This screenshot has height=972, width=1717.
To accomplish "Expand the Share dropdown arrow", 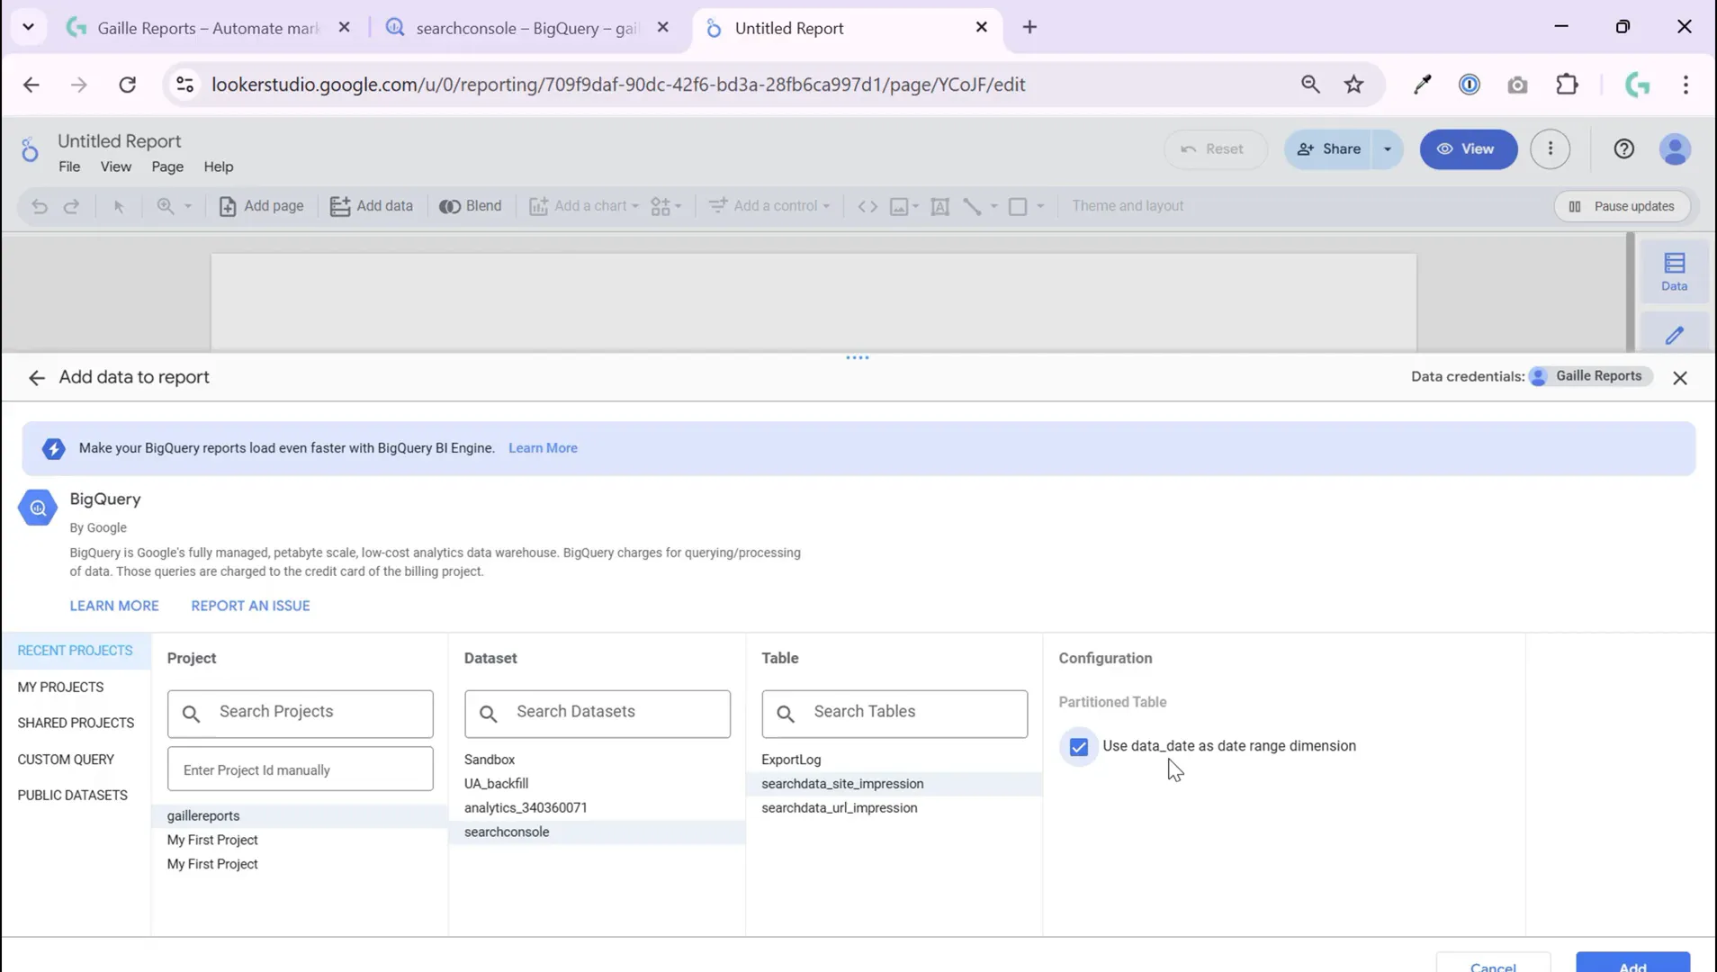I will coord(1387,149).
